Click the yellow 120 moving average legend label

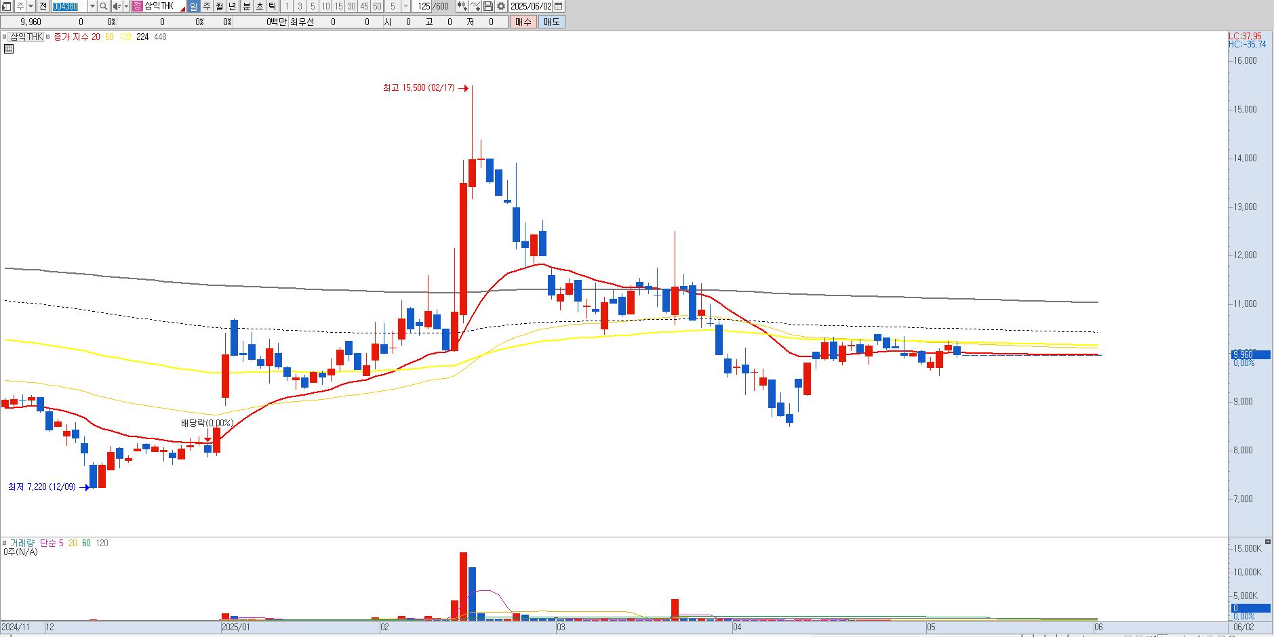pos(125,37)
